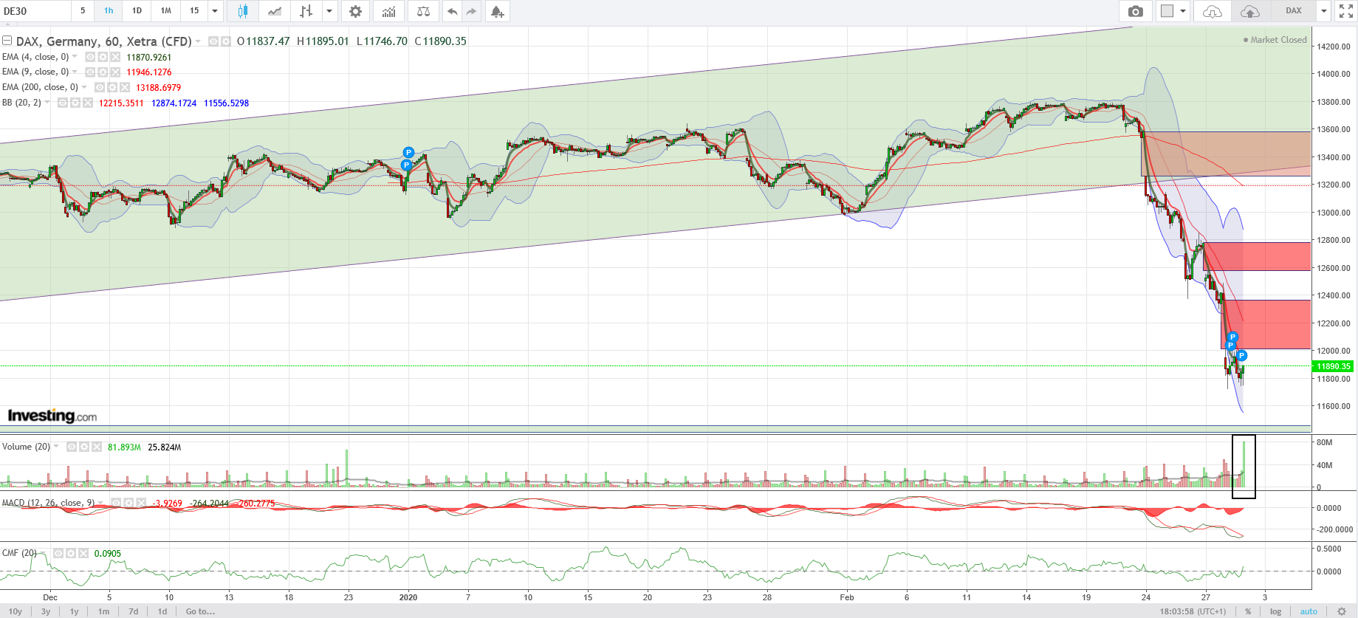Open settings for MACD indicator
The width and height of the screenshot is (1358, 618).
click(x=128, y=503)
